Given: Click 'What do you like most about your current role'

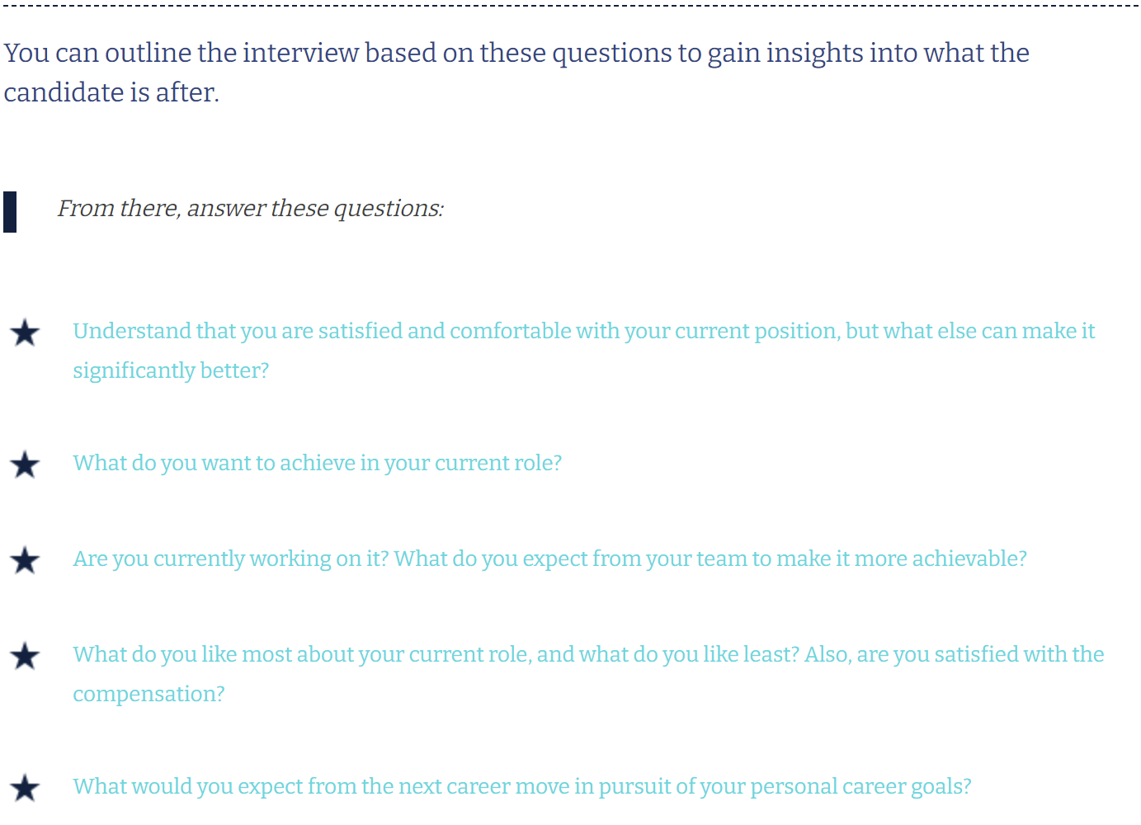Looking at the screenshot, I should (302, 655).
